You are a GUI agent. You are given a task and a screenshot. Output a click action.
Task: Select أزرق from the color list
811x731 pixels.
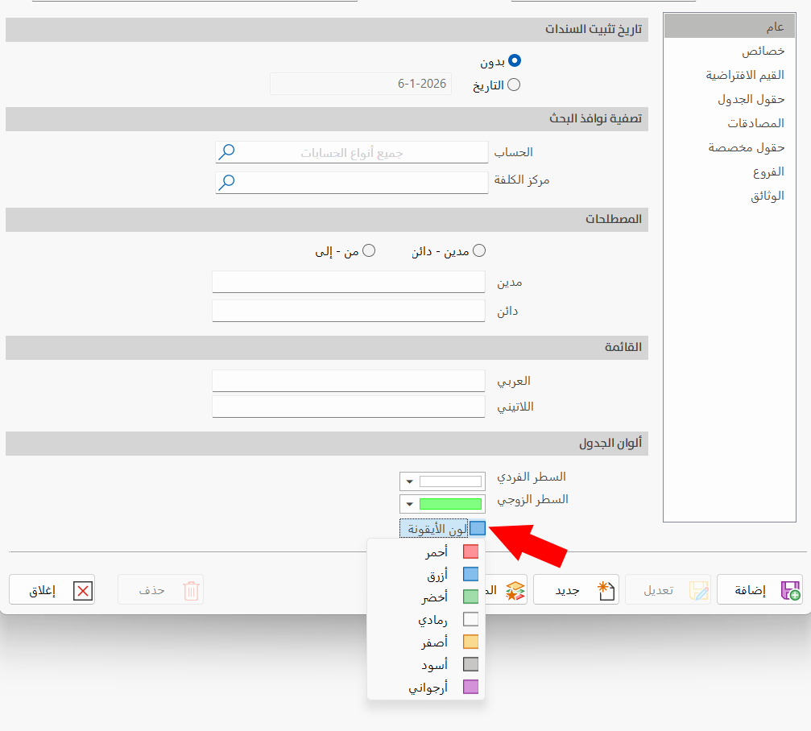tap(426, 574)
